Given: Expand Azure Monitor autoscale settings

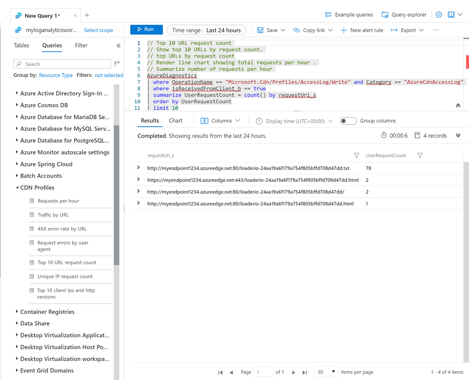Looking at the screenshot, I should coord(17,152).
